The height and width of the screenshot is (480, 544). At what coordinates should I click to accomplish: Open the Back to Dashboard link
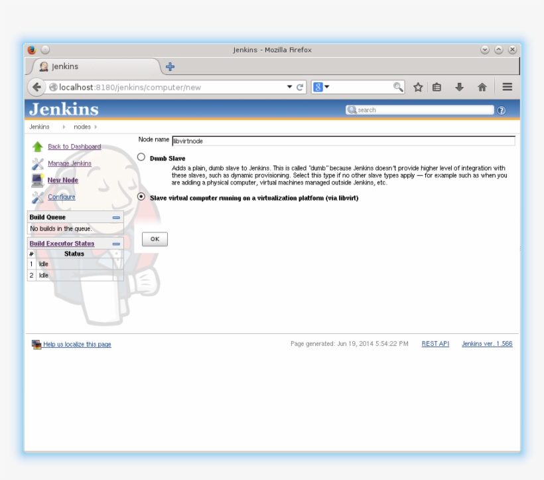coord(74,147)
